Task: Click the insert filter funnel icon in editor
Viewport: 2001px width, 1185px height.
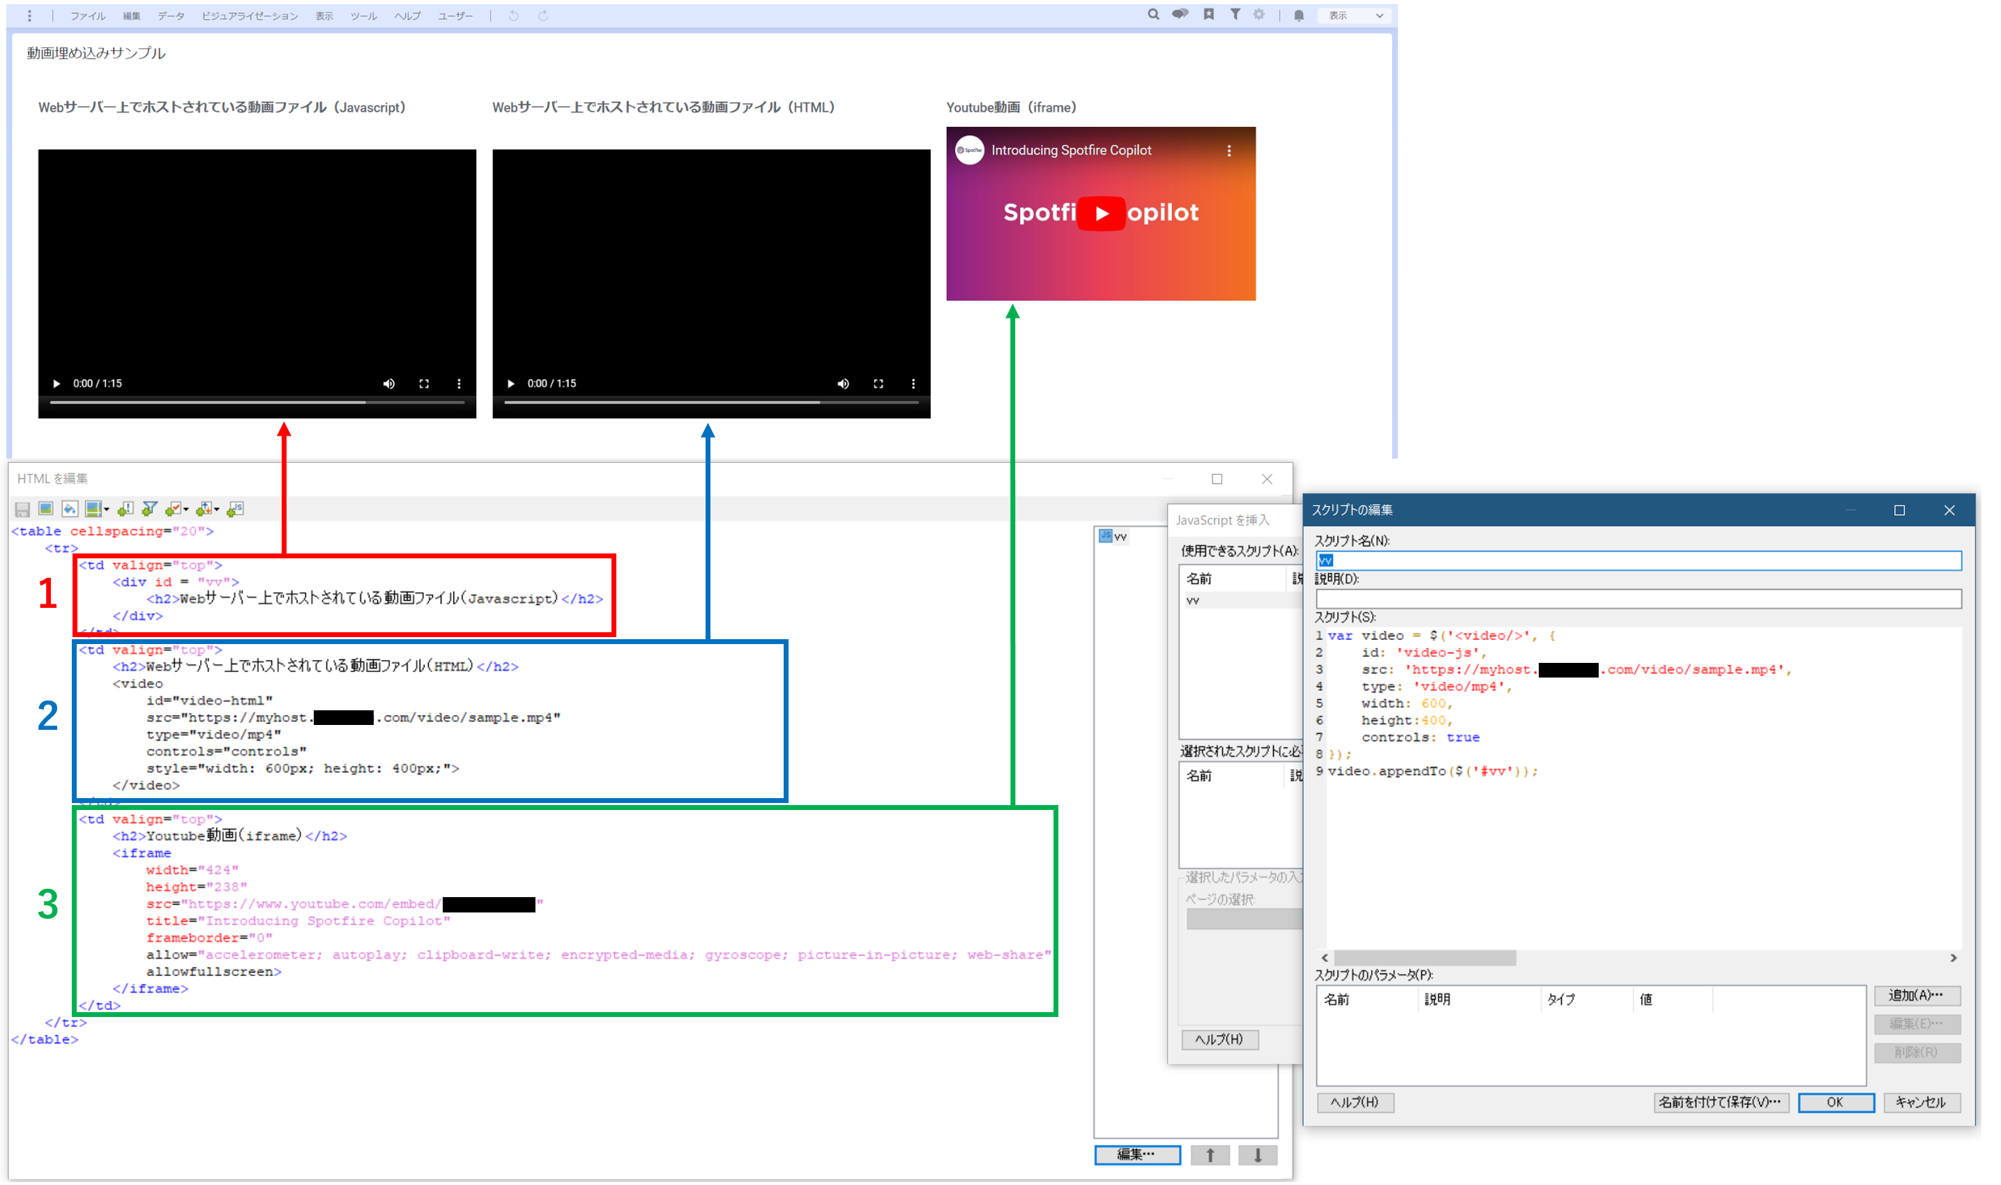Action: [x=149, y=509]
